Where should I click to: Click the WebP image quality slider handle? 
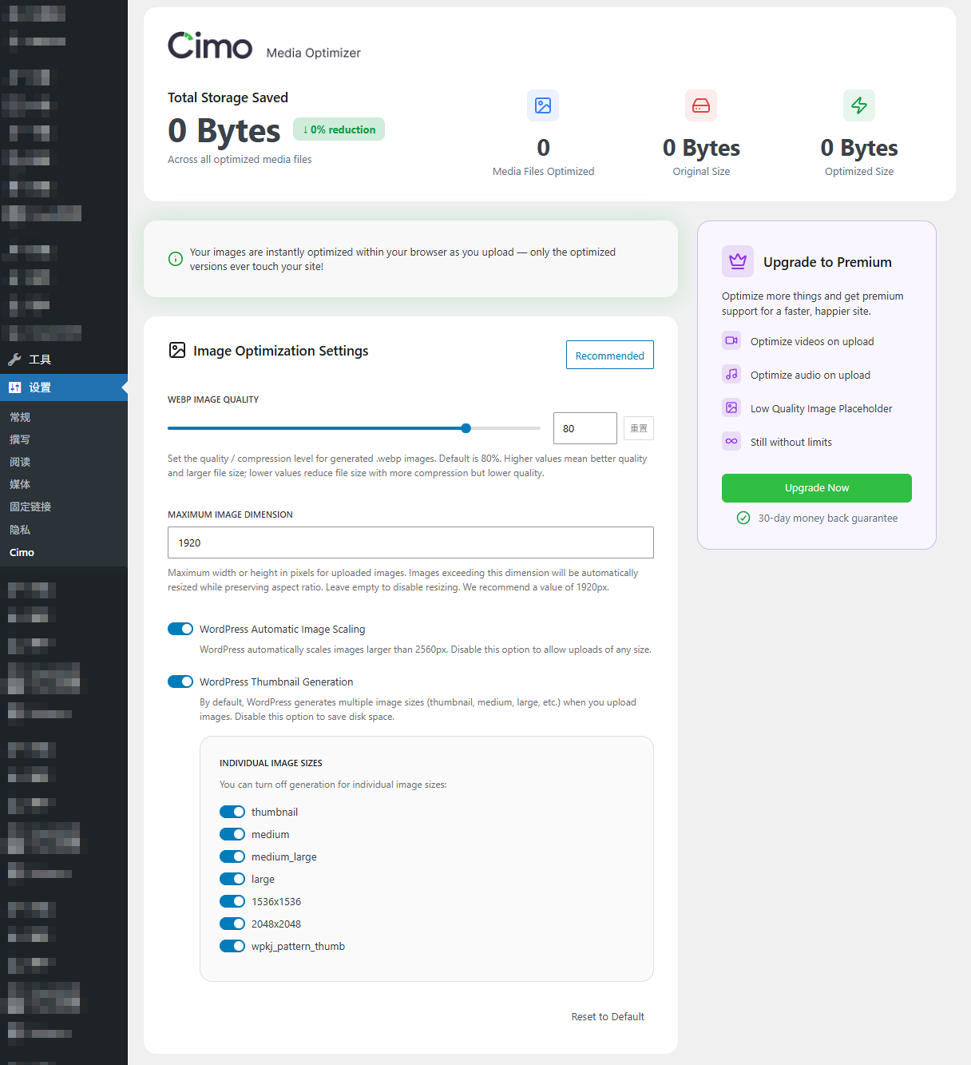(x=466, y=428)
